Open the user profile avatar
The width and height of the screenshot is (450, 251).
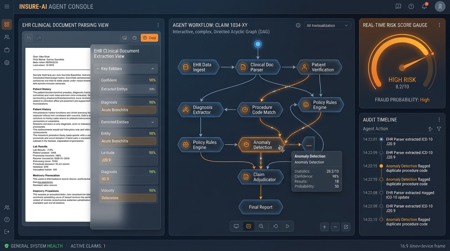tap(440, 7)
